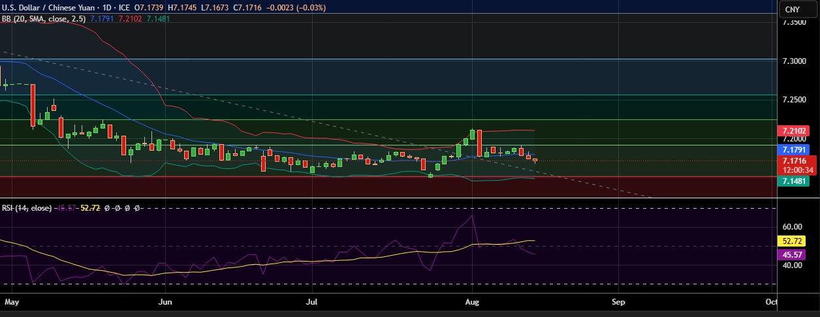Click the green 7.1481 lower band price label
Screen dimensions: 820x317
tap(796, 181)
